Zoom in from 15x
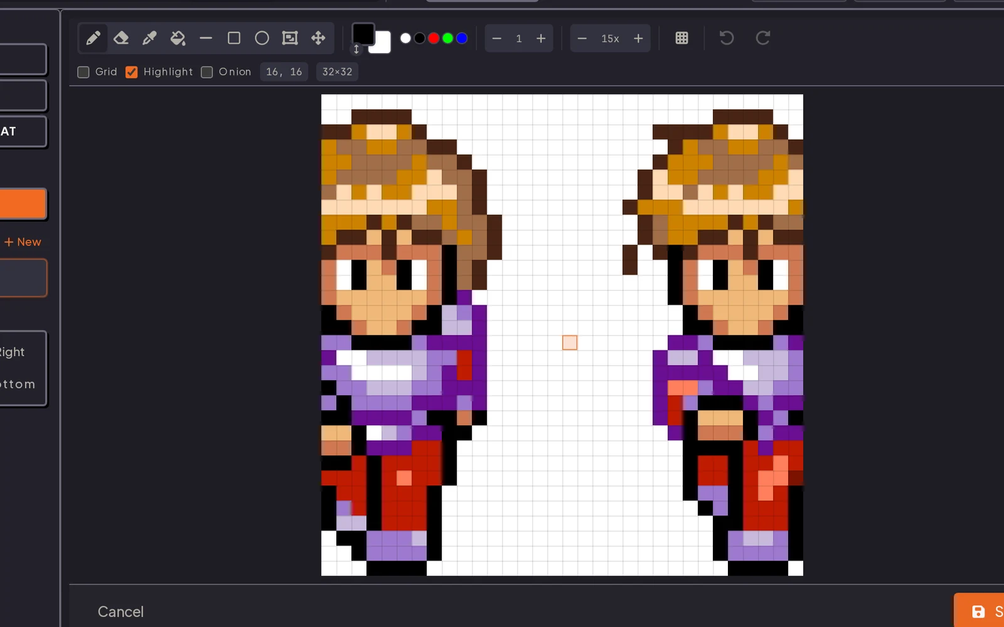Viewport: 1004px width, 627px height. click(638, 38)
